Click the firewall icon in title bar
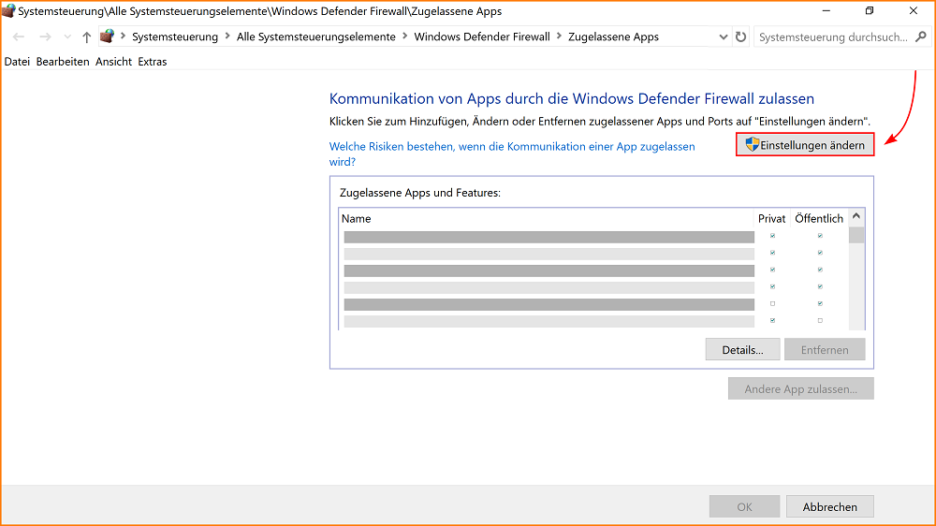 8,10
